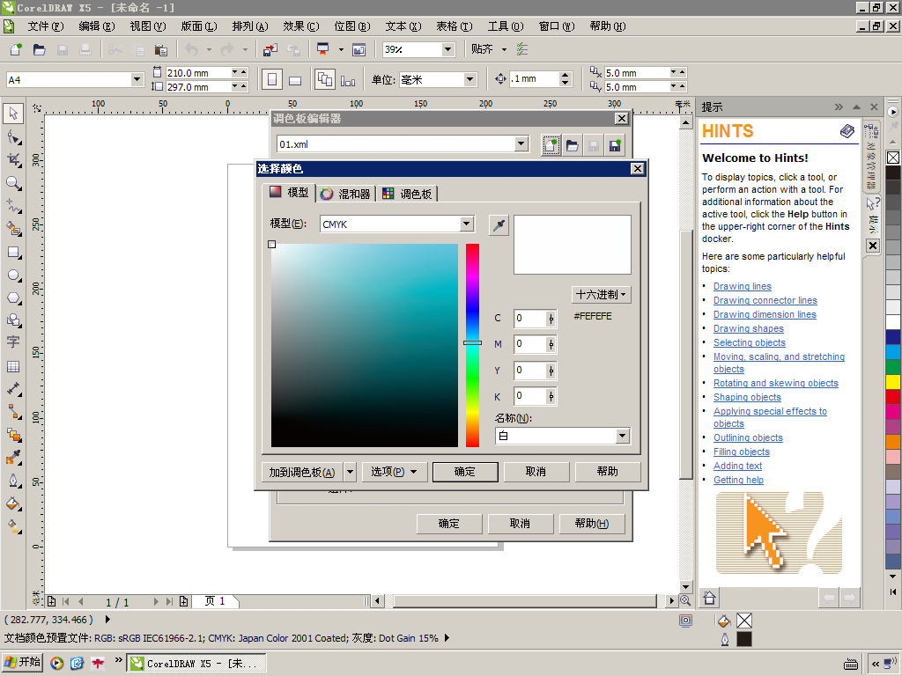The width and height of the screenshot is (902, 676).
Task: Cancel the Select Color dialog
Action: point(536,472)
